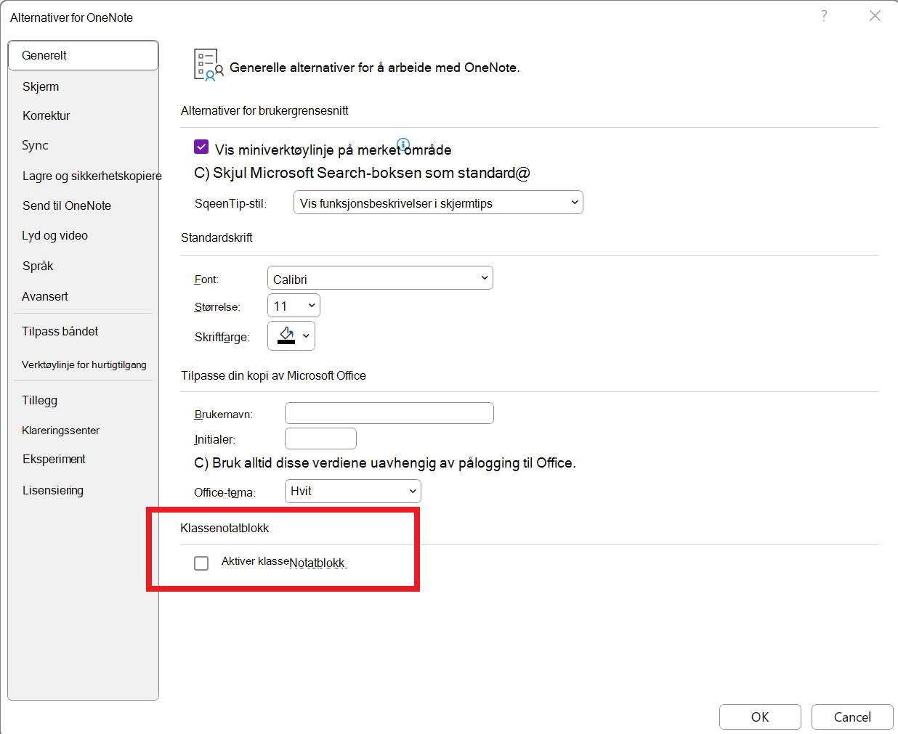The height and width of the screenshot is (734, 898).
Task: Open Lyd og video settings
Action: tap(54, 235)
